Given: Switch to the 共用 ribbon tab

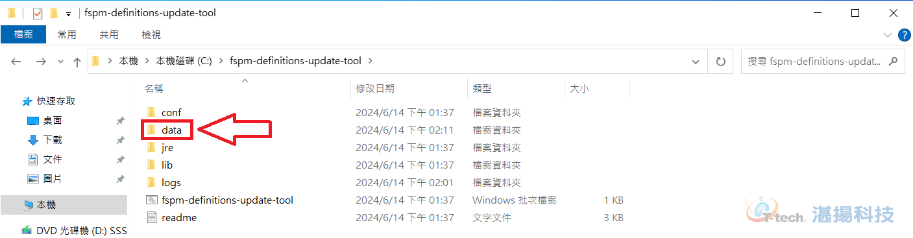Looking at the screenshot, I should point(109,34).
